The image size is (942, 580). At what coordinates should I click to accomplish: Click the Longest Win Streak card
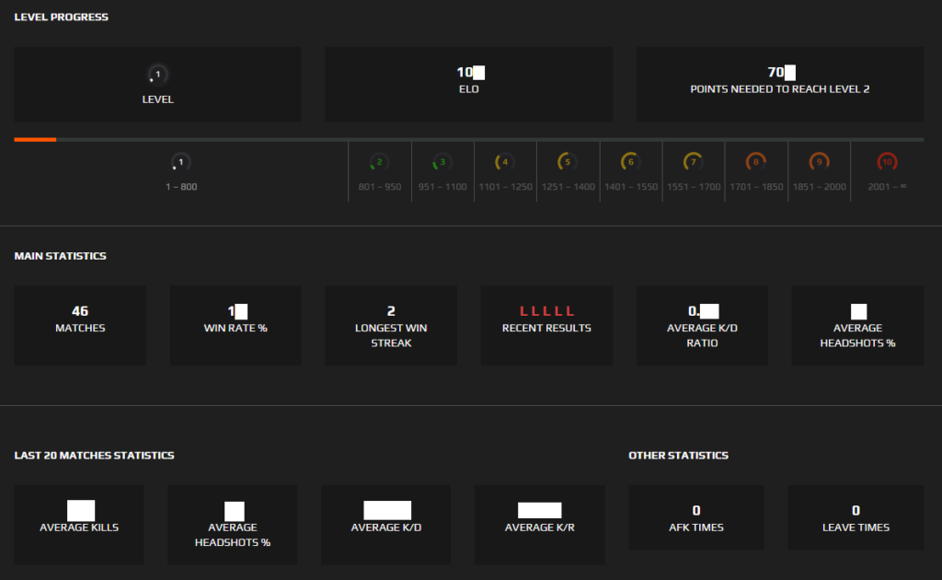[x=390, y=325]
